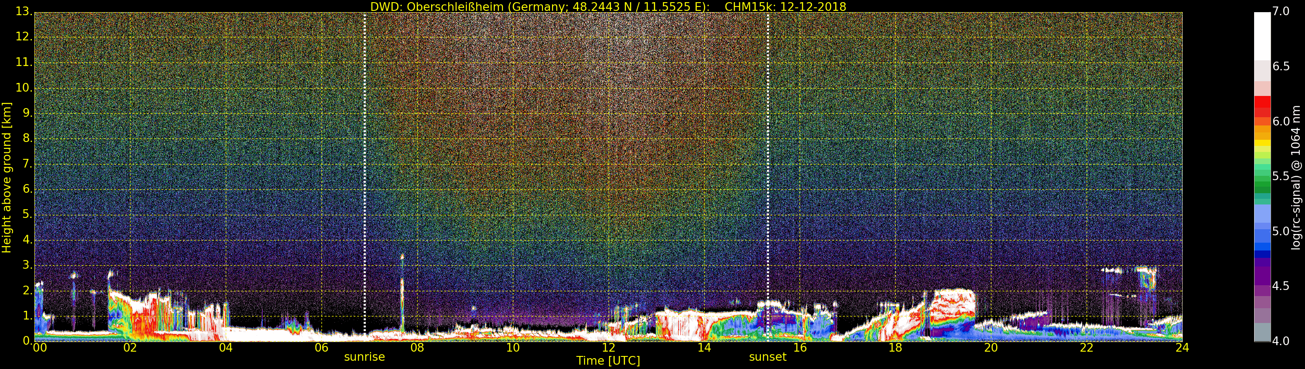Click the time axis tick '00'
This screenshot has width=1305, height=369.
point(40,348)
